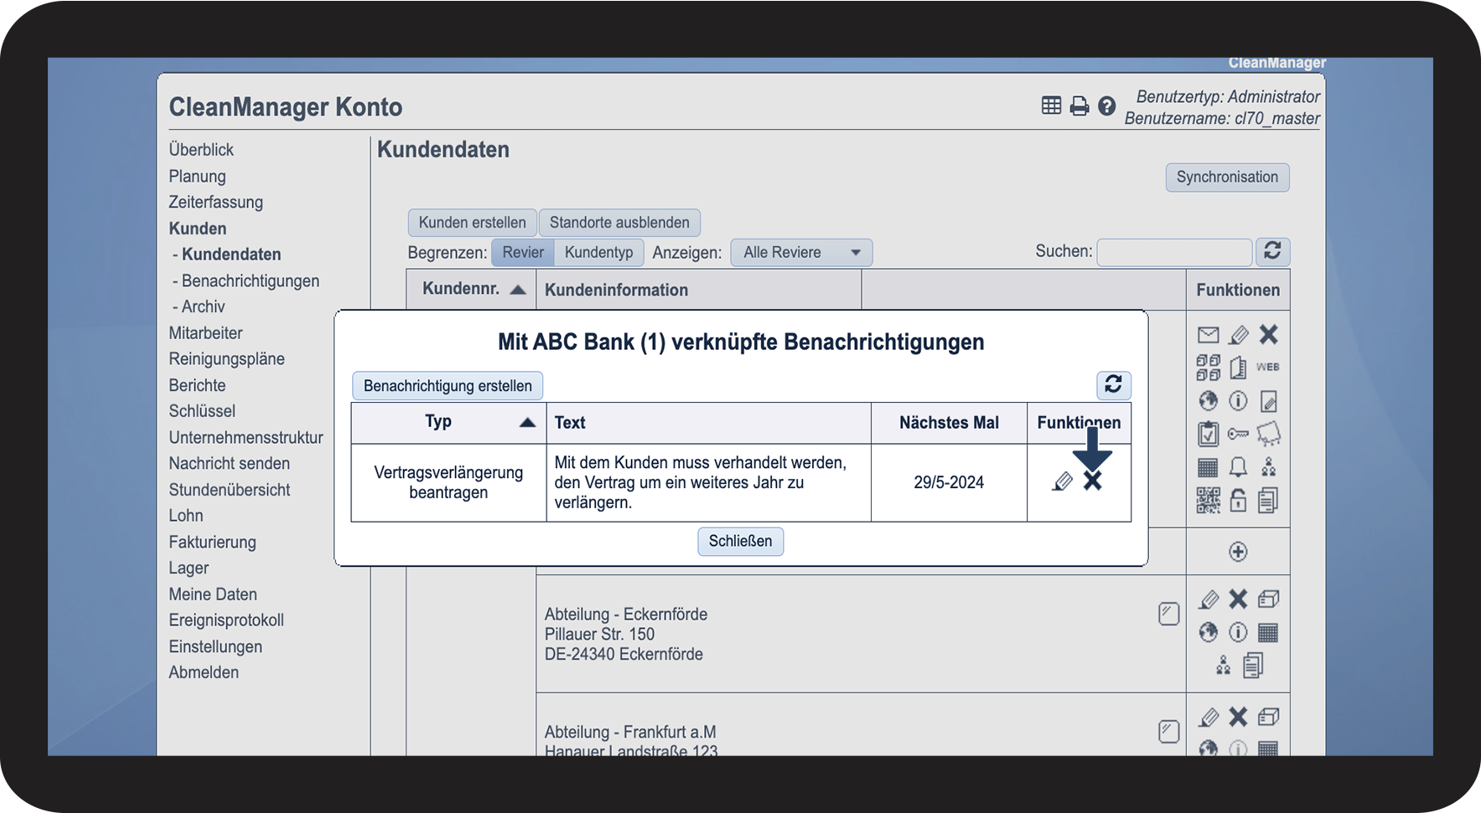Click Benachrichtigung erstellen button

(x=448, y=386)
